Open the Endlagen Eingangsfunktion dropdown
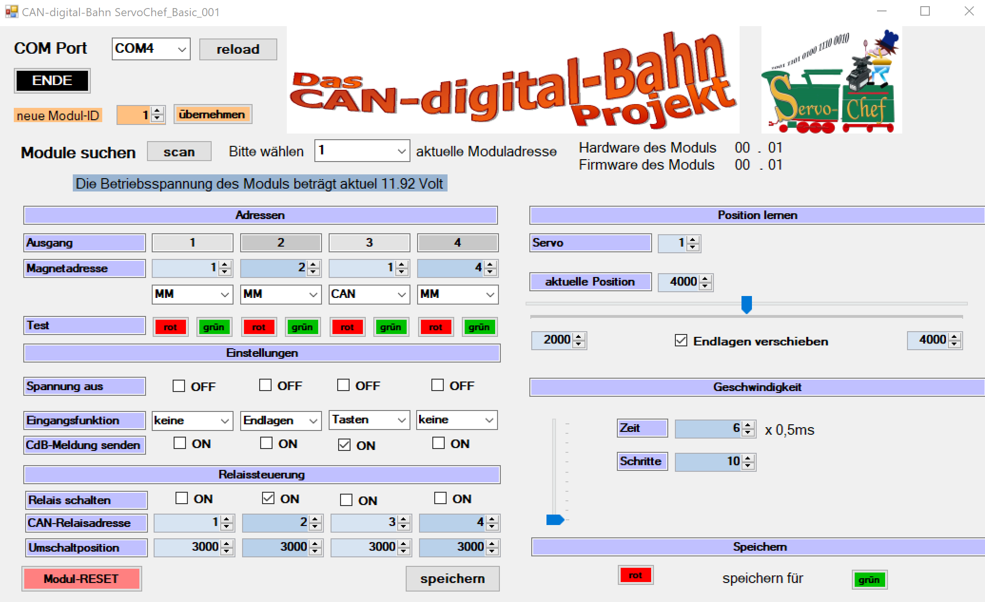The width and height of the screenshot is (985, 602). coord(281,420)
